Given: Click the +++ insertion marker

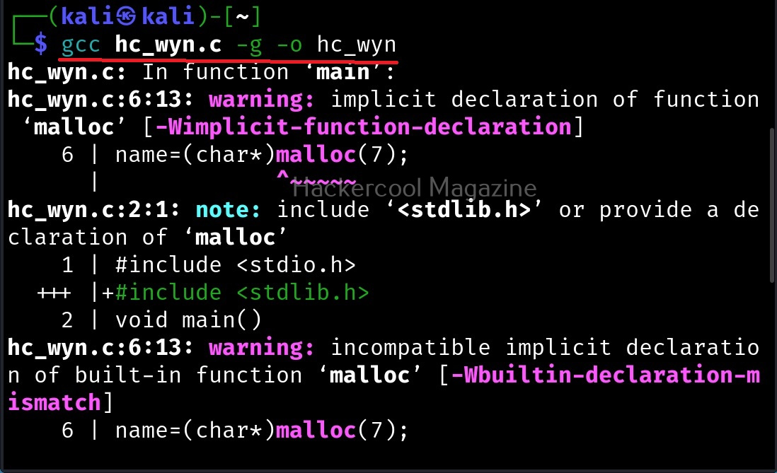Looking at the screenshot, I should [54, 293].
